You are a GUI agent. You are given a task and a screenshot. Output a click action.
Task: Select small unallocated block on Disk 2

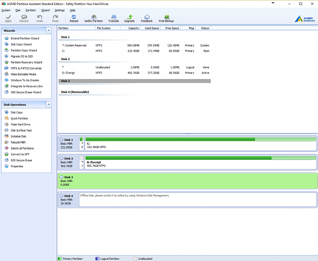(x=81, y=162)
